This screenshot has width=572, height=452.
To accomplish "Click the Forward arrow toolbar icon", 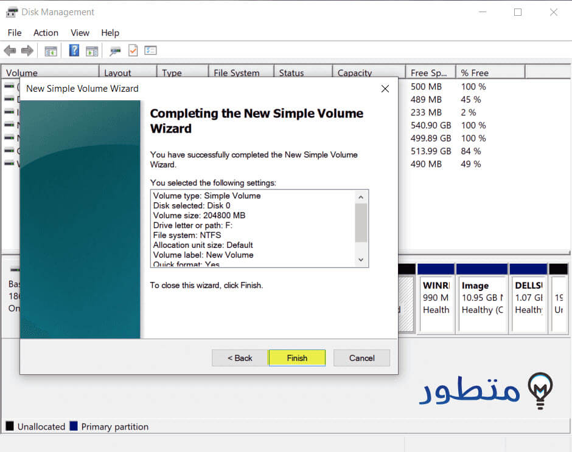I will pyautogui.click(x=27, y=50).
